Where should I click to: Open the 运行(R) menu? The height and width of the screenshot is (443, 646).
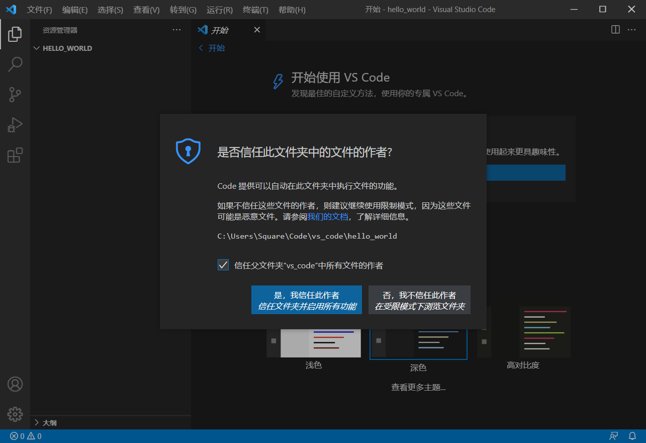click(x=220, y=10)
